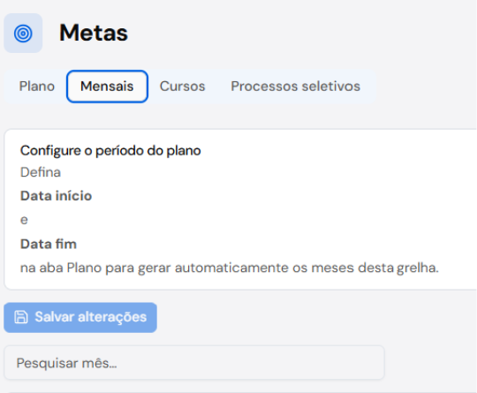Click the Metas target icon
The image size is (477, 393).
[23, 34]
